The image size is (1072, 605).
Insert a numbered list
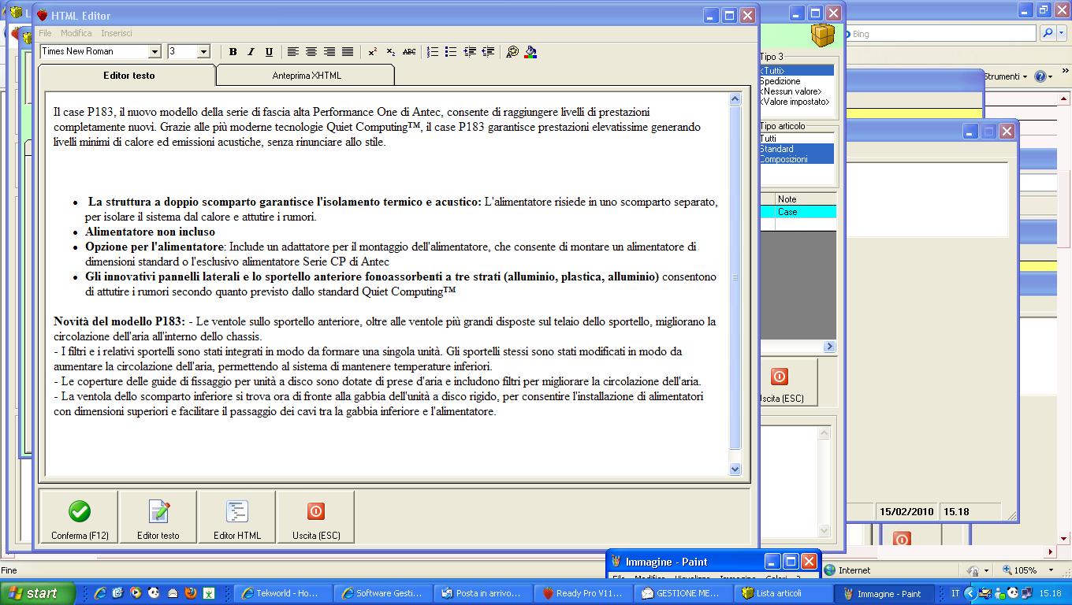tap(433, 52)
